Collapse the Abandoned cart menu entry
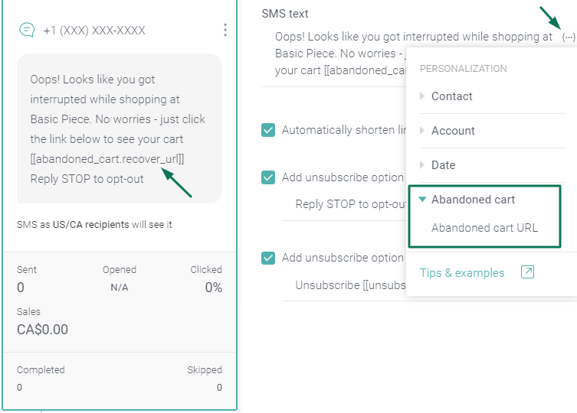577x413 pixels. coord(473,200)
